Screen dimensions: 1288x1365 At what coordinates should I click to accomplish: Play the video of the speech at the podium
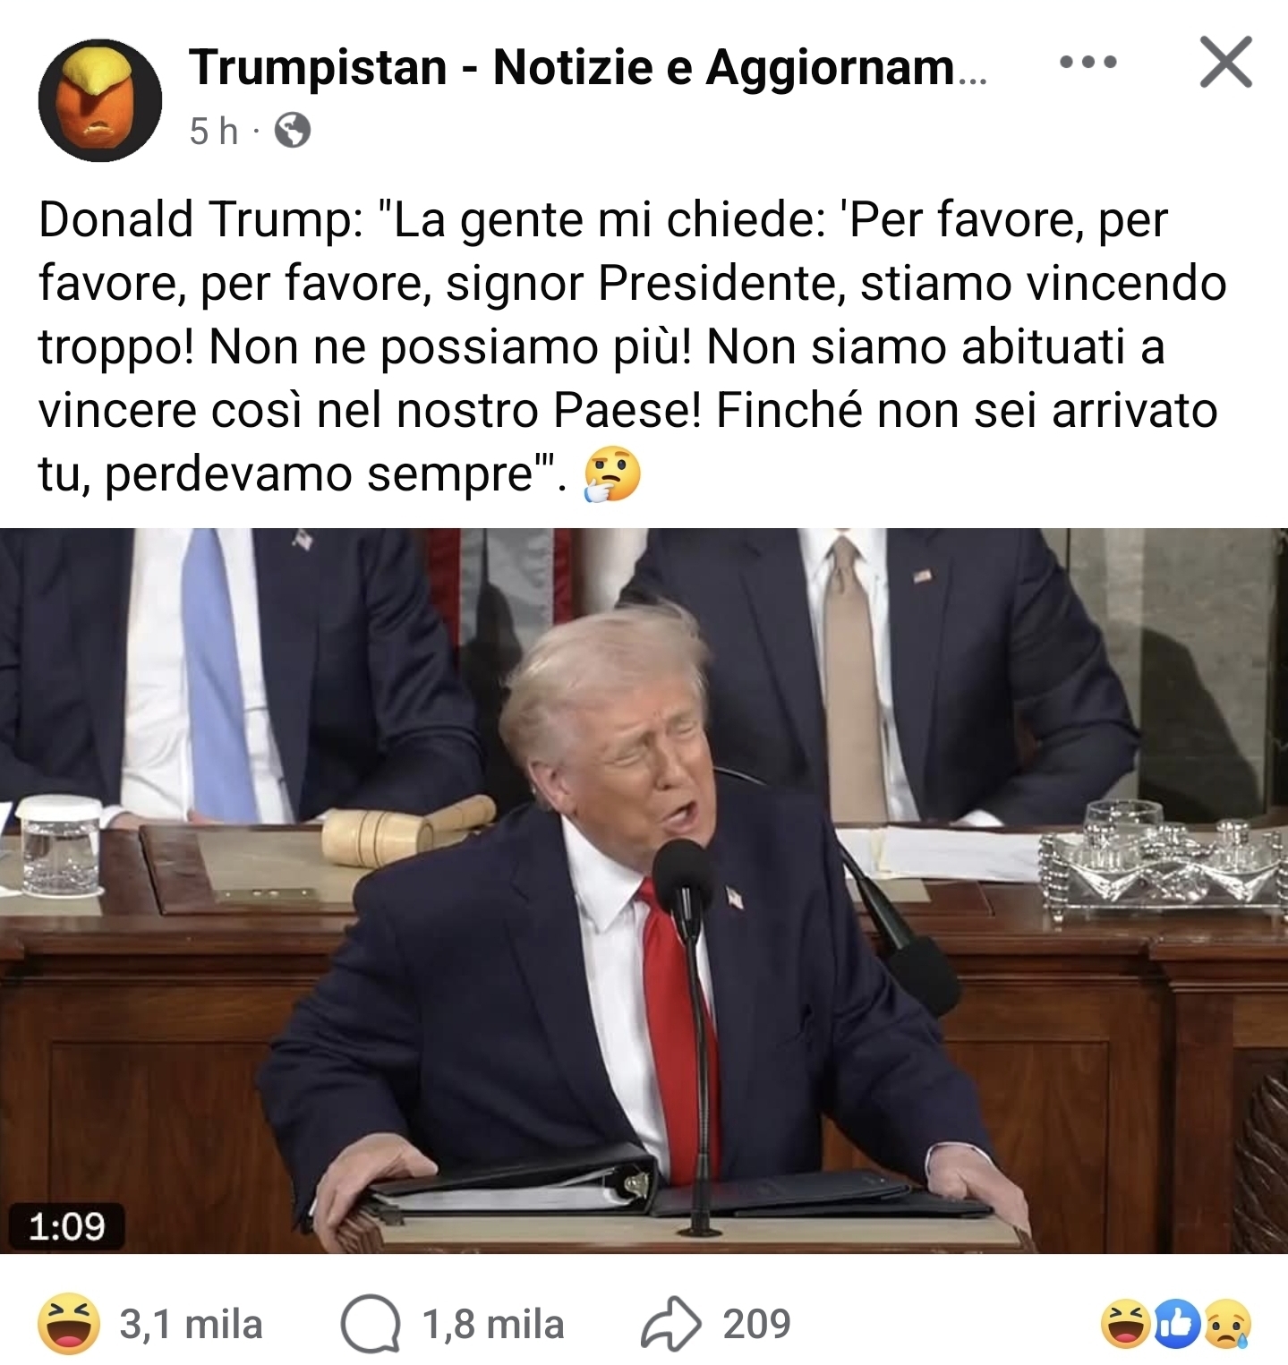[x=644, y=891]
